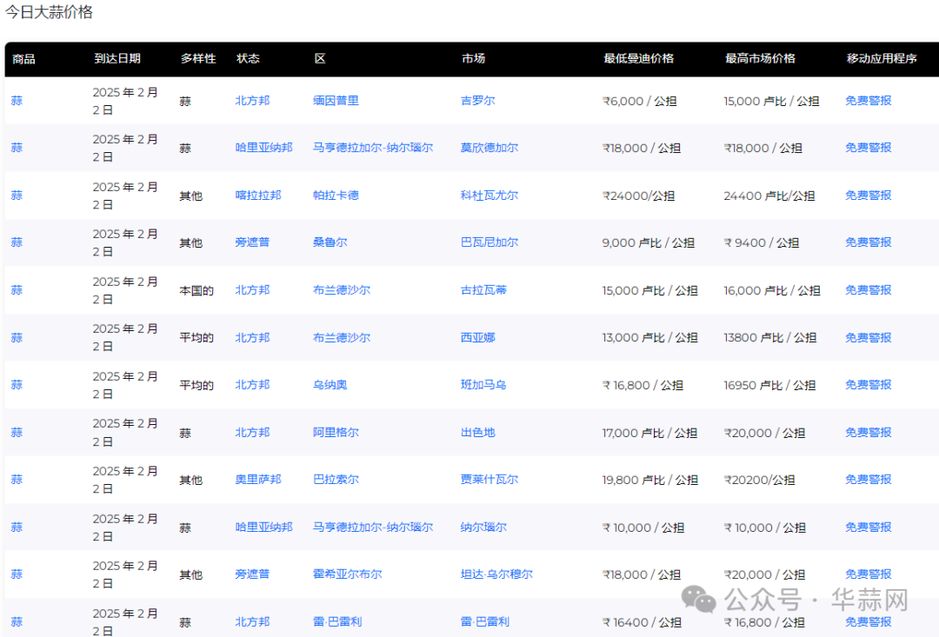Screen dimensions: 939x637
Task: Click the 最高市场价格 column header
Action: pyautogui.click(x=760, y=59)
